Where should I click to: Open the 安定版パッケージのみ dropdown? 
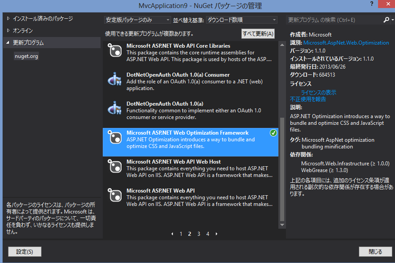pyautogui.click(x=138, y=20)
